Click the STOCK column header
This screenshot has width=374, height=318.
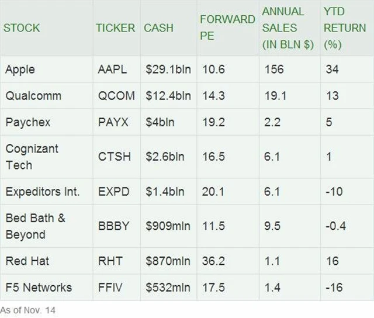pyautogui.click(x=21, y=28)
